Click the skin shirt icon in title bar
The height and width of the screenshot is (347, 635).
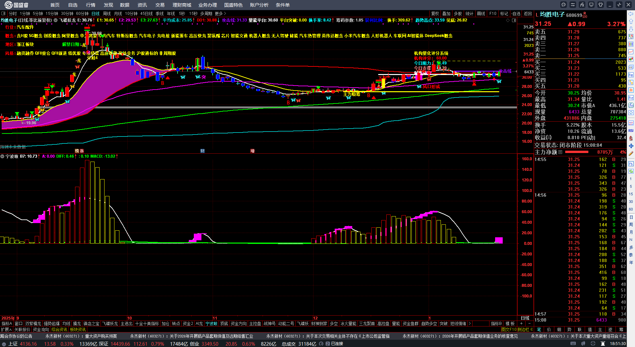(x=601, y=5)
